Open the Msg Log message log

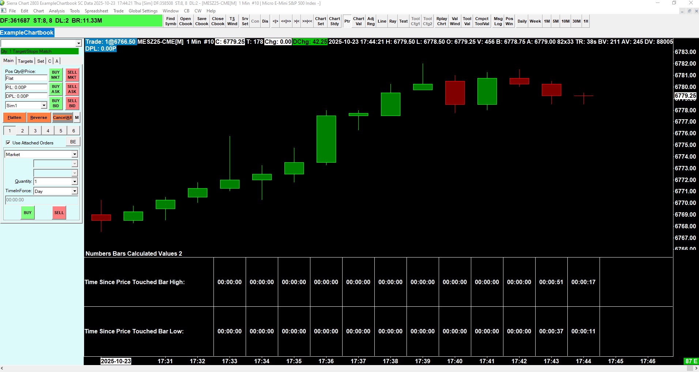[x=498, y=21]
